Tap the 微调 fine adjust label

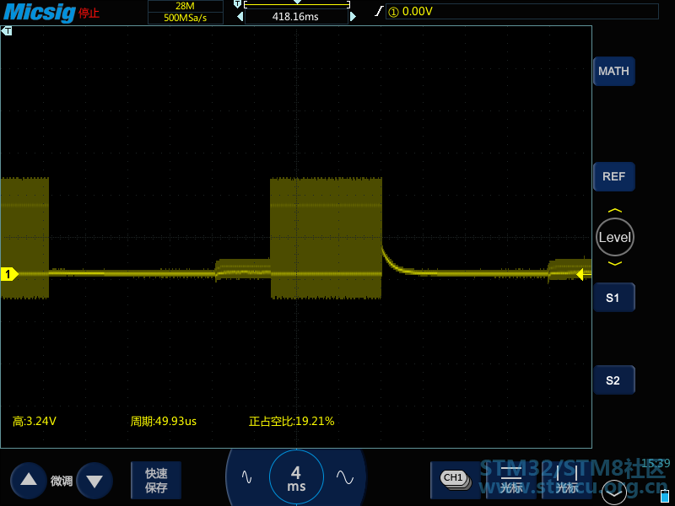point(62,481)
